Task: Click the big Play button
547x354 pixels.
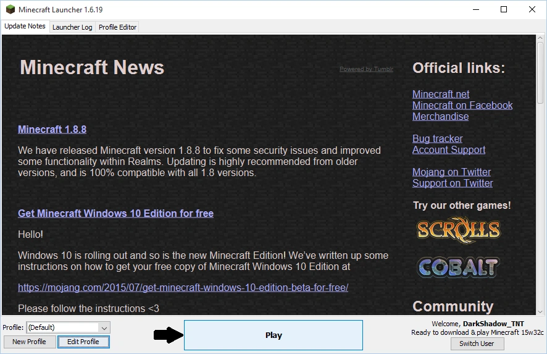Action: (273, 335)
